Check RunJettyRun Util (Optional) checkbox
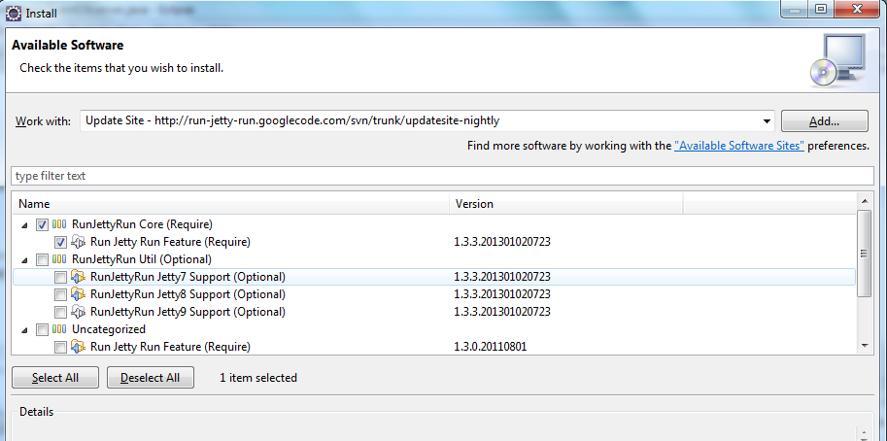The height and width of the screenshot is (441, 887). (42, 259)
